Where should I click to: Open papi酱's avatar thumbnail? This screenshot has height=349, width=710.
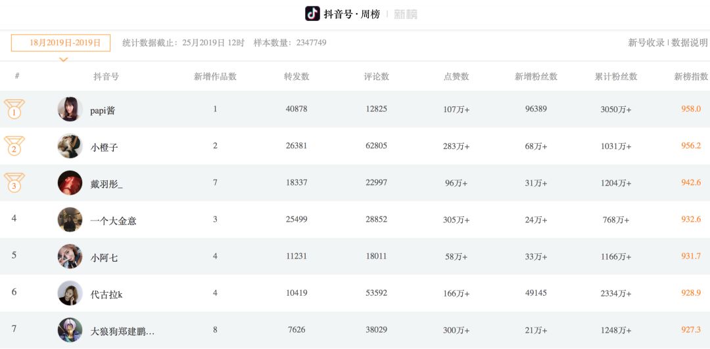[x=70, y=109]
